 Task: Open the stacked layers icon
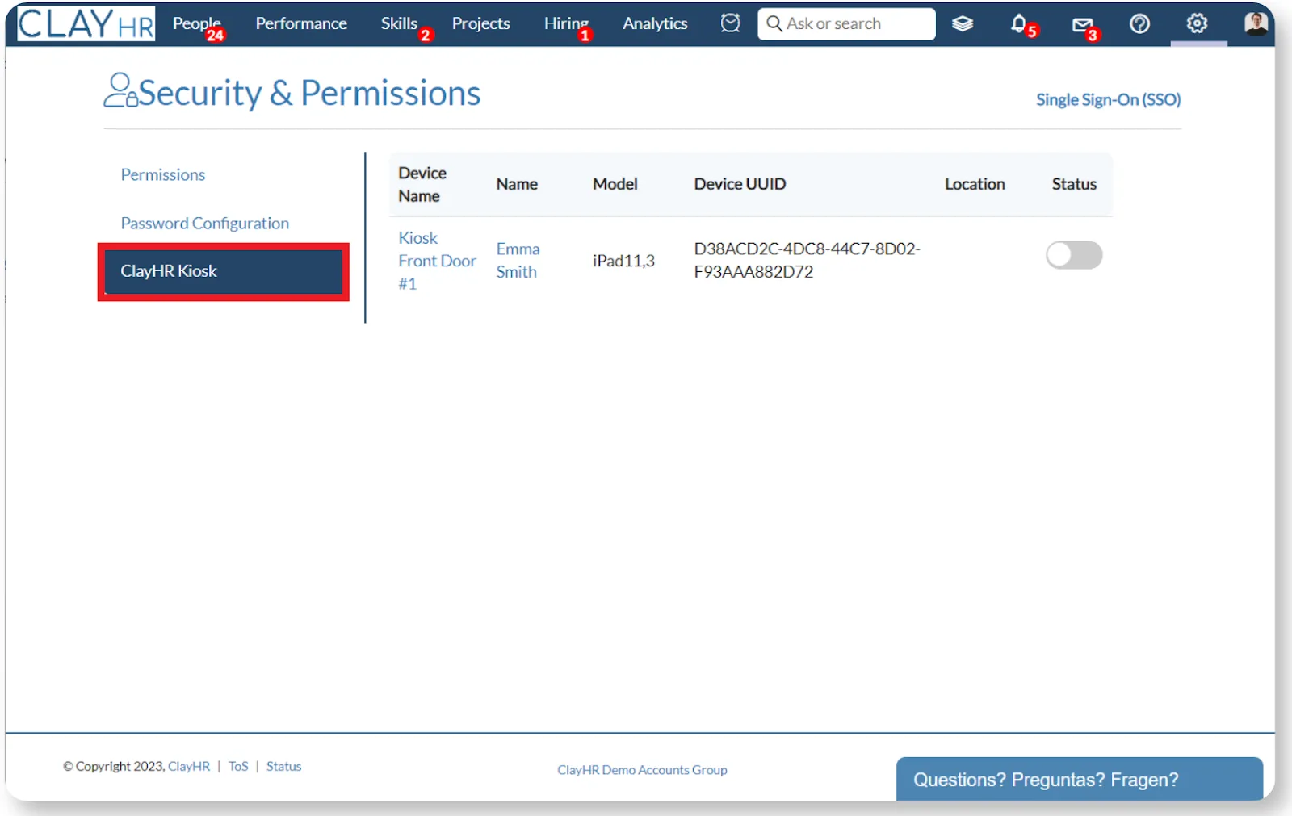(x=962, y=24)
